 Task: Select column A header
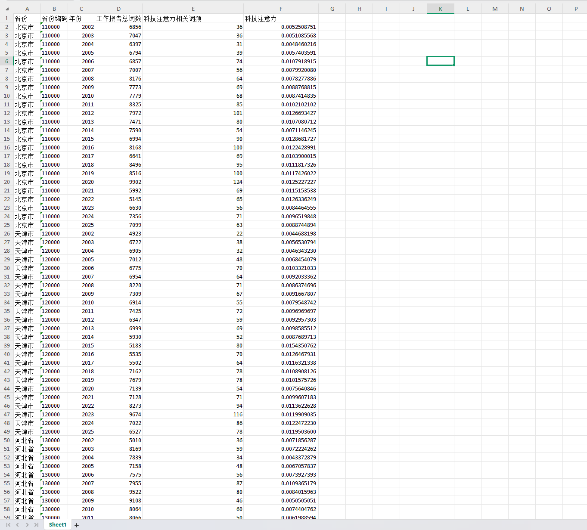27,9
